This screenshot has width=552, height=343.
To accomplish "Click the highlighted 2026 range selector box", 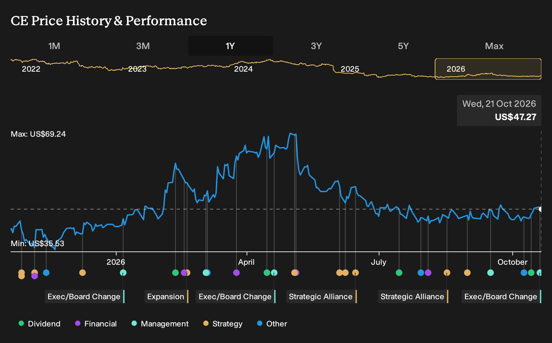I will (488, 69).
